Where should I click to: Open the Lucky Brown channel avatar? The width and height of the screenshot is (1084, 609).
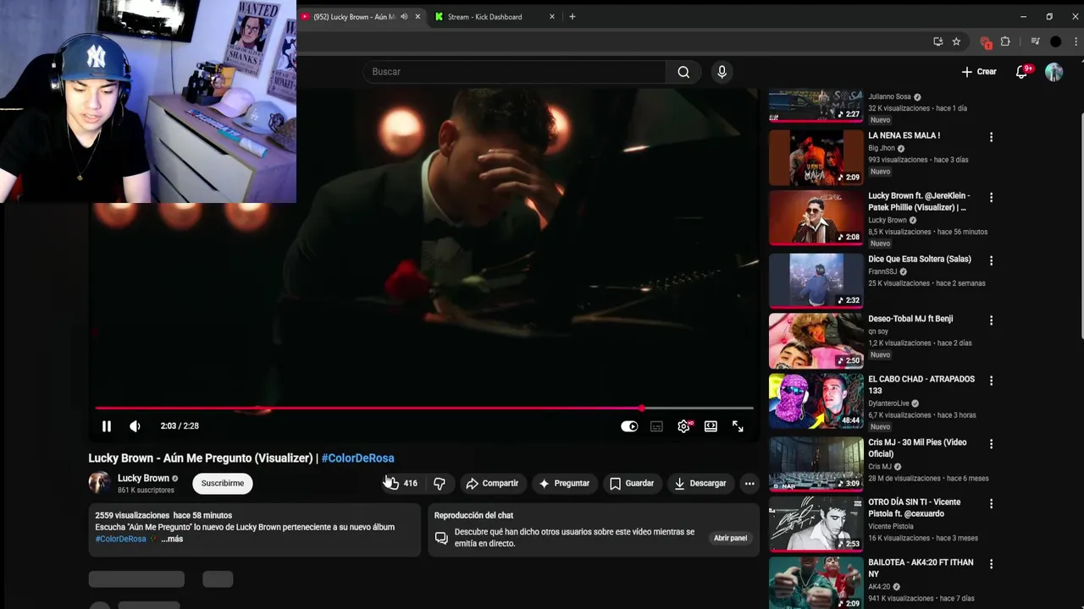[100, 483]
